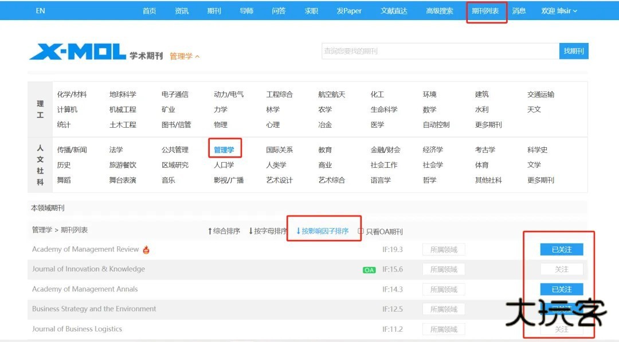The height and width of the screenshot is (342, 619).
Task: Enable the 只看OA期刊 checkbox
Action: click(361, 231)
